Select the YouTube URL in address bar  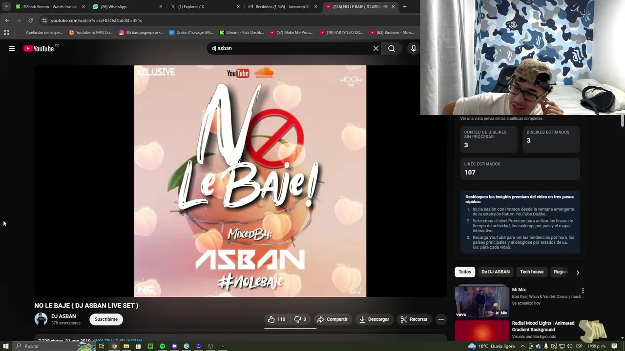96,20
